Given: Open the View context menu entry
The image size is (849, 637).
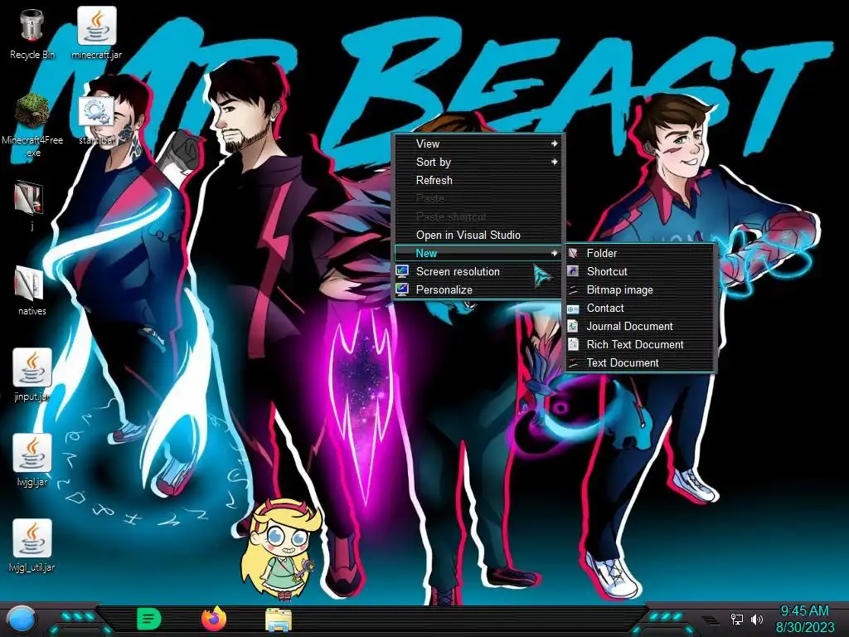Looking at the screenshot, I should point(478,143).
